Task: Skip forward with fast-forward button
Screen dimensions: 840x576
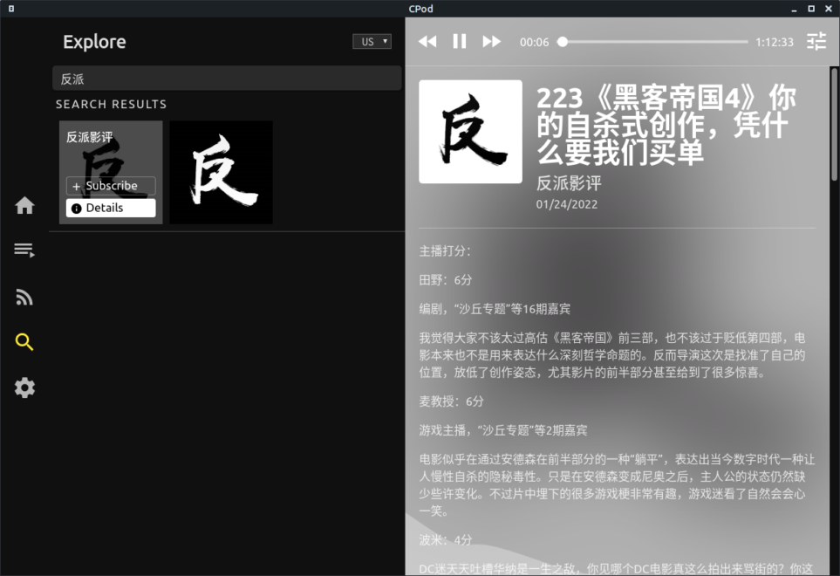Action: (491, 42)
